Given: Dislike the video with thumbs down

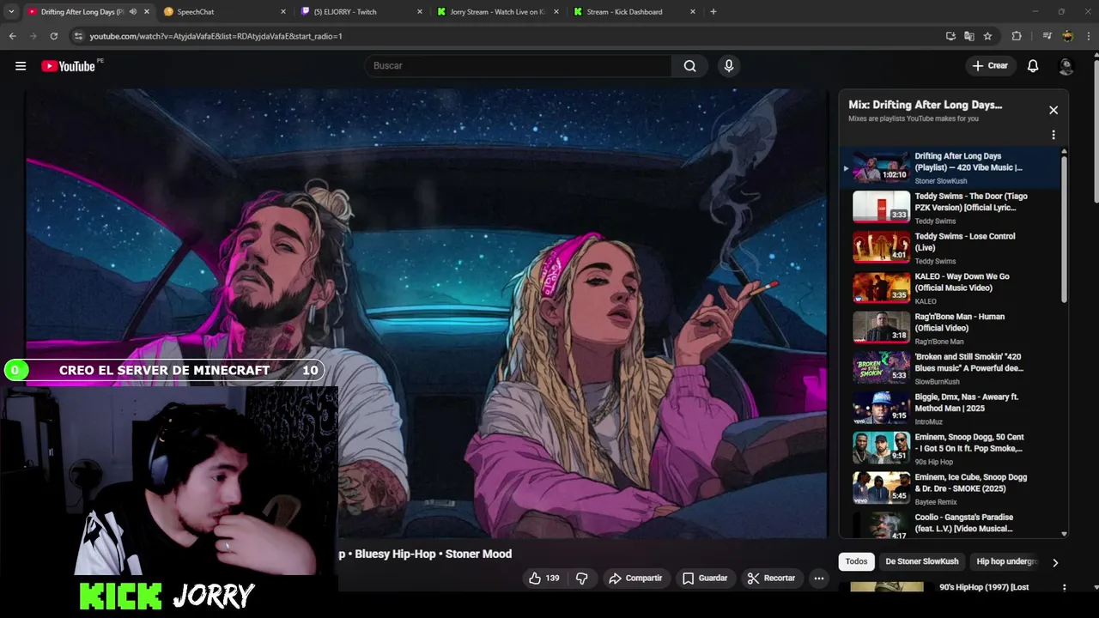Looking at the screenshot, I should (x=582, y=579).
